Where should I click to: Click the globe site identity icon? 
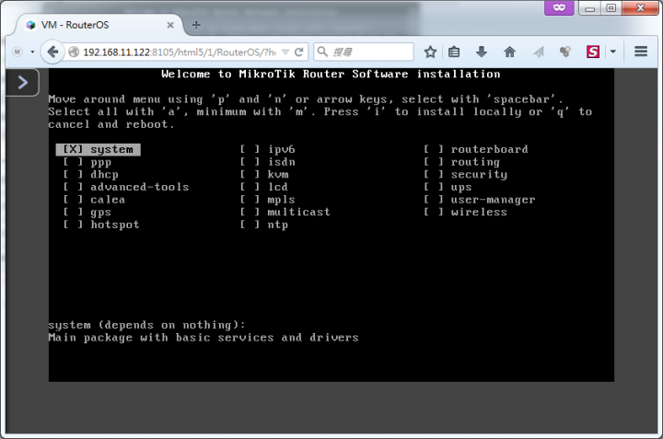(x=74, y=52)
